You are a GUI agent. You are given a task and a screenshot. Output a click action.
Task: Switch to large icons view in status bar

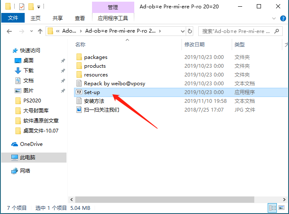tap(281, 208)
